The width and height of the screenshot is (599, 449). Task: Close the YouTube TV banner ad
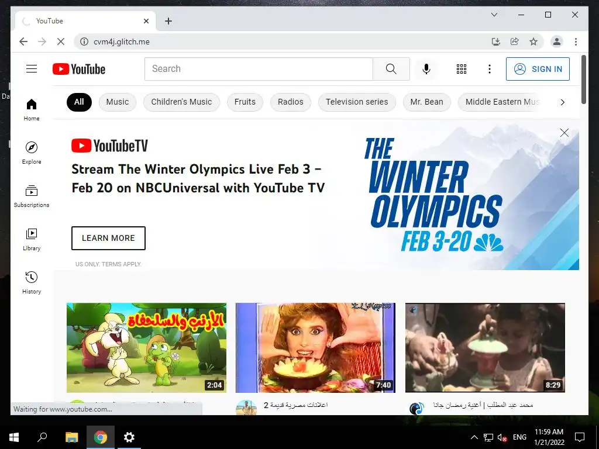564,133
